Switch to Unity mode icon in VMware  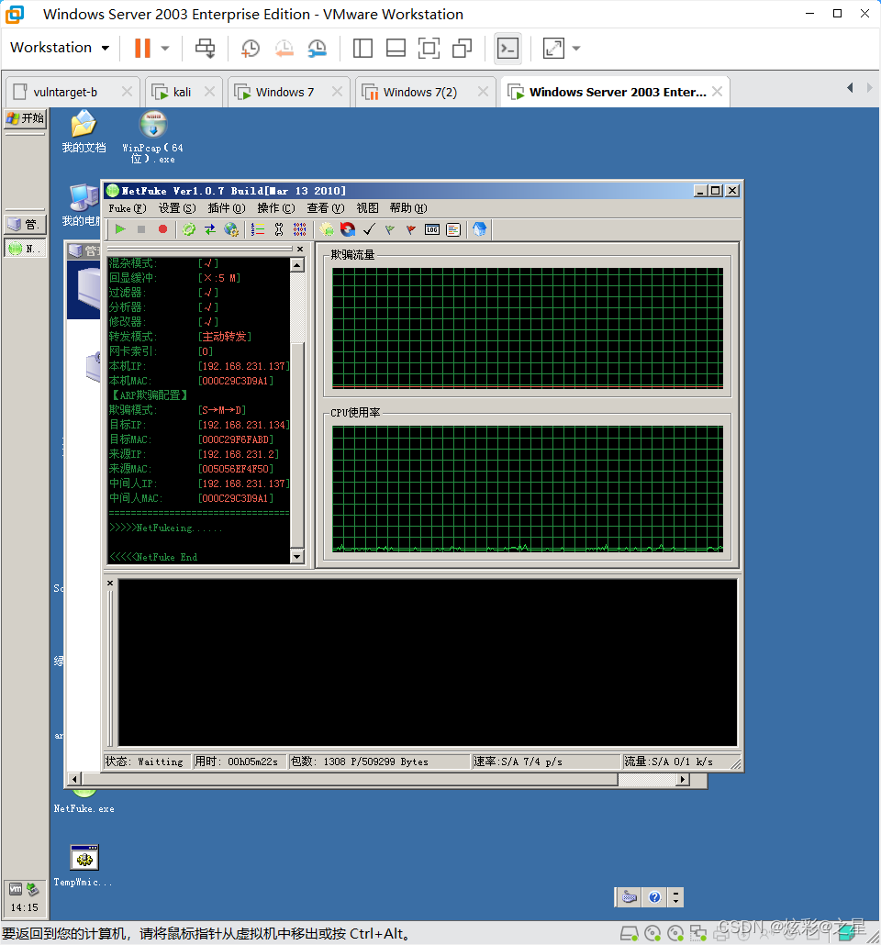point(462,49)
